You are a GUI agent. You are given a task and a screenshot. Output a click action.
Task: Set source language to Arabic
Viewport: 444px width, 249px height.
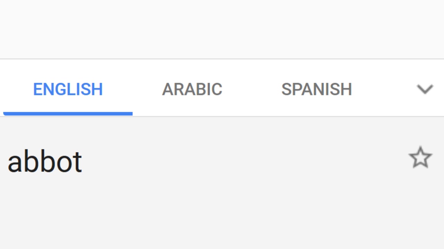(x=192, y=89)
